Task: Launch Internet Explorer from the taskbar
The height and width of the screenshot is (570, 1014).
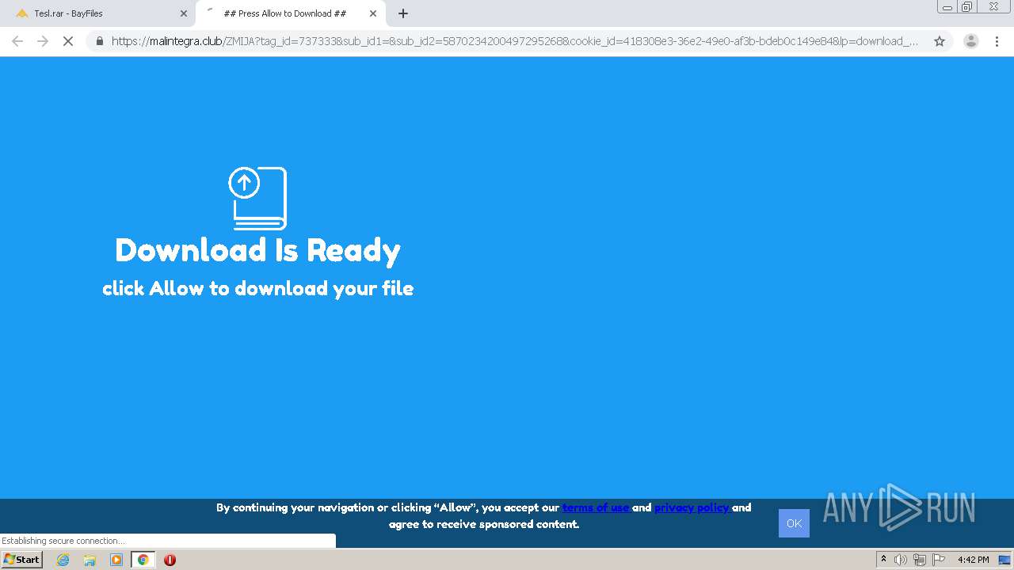Action: 63,560
